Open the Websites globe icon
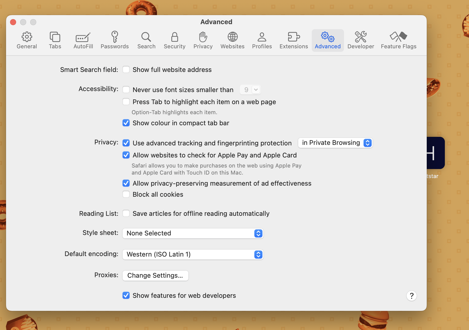 232,40
